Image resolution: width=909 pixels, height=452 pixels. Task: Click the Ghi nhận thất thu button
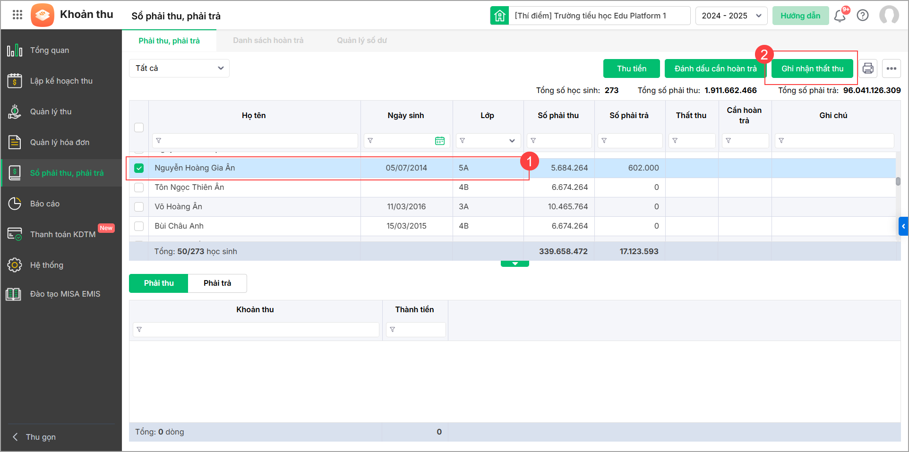(x=812, y=68)
